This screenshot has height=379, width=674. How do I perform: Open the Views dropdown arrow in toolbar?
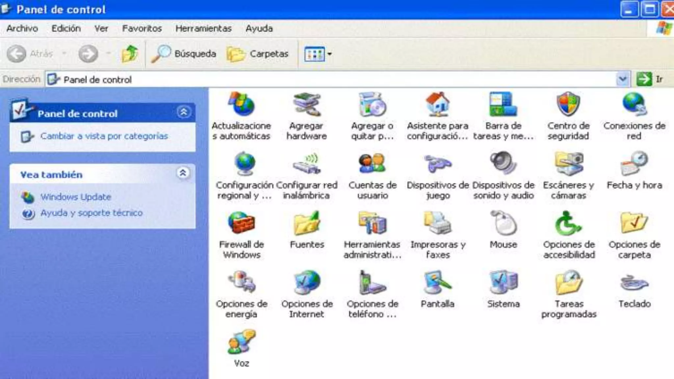[x=329, y=54]
